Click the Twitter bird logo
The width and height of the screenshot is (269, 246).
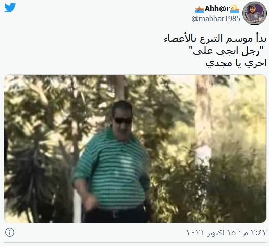tap(10, 7)
